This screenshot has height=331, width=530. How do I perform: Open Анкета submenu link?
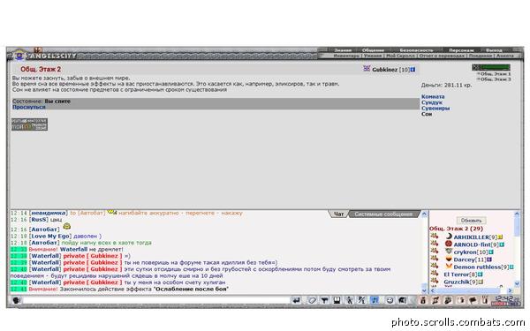tap(505, 56)
